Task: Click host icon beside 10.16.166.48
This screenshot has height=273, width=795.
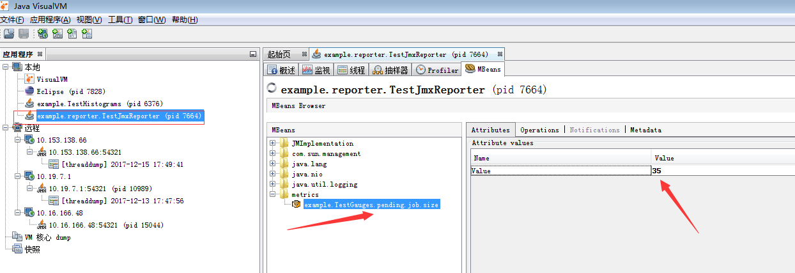Action: click(29, 213)
